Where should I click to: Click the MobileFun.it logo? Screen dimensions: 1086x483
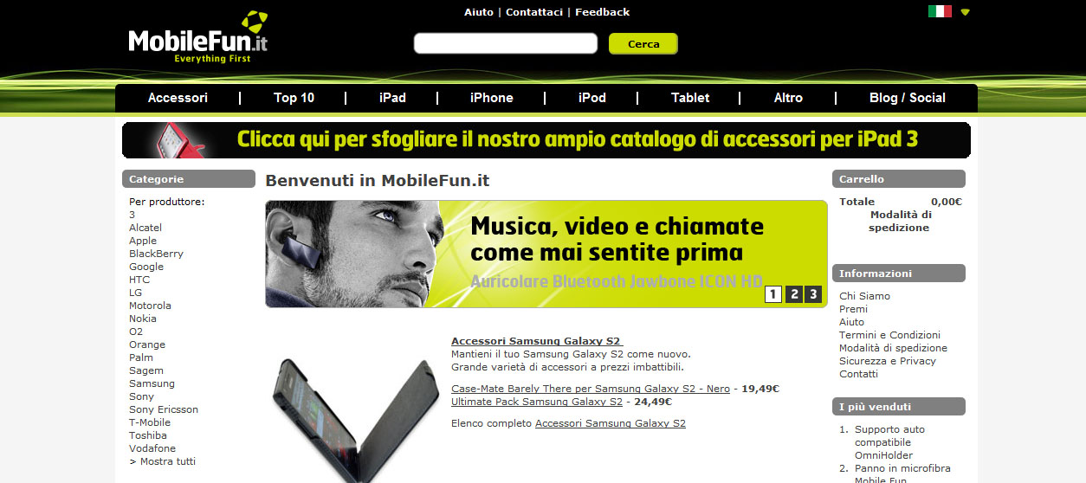coord(198,37)
